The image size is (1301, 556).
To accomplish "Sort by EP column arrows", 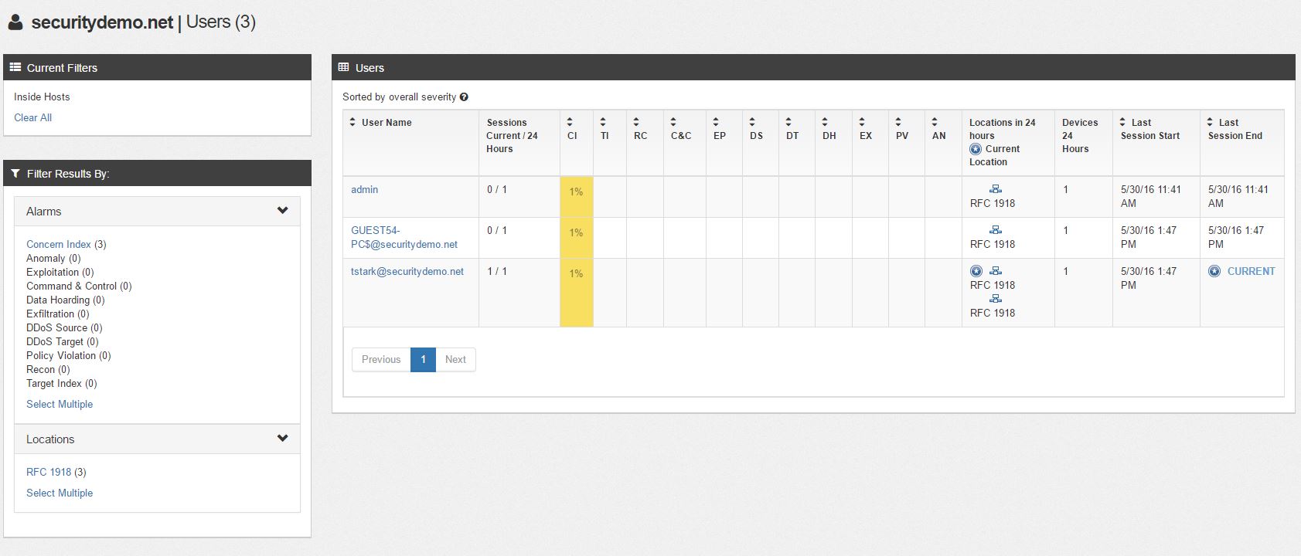I will pyautogui.click(x=716, y=122).
